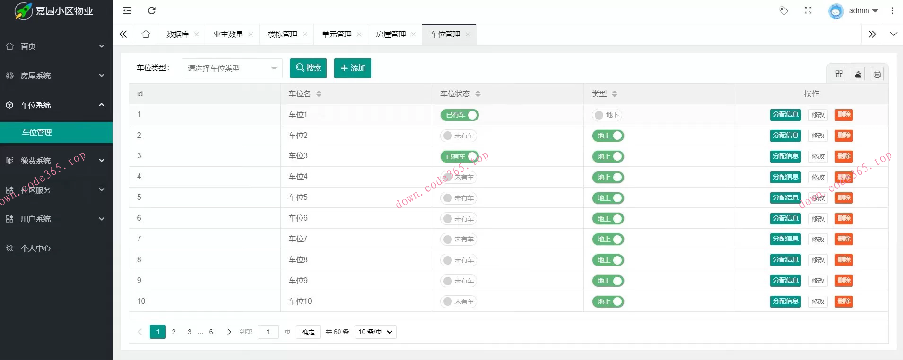Collapse the sidebar with the menu-fold icon
This screenshot has height=360, width=903.
(x=127, y=10)
